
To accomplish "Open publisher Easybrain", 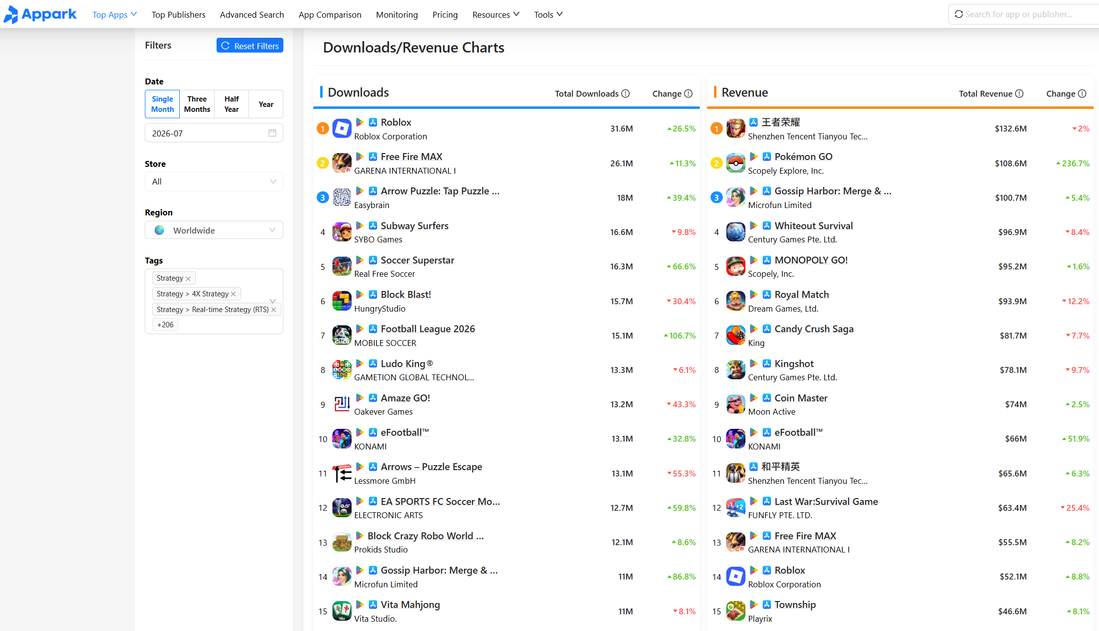I will click(x=372, y=205).
